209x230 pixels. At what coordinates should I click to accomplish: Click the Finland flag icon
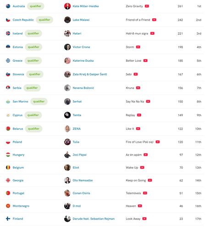[8, 219]
